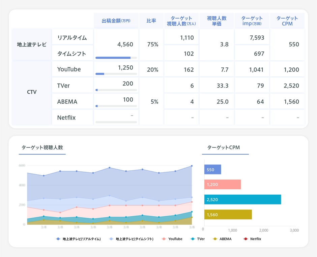This screenshot has width=317, height=257.
Task: Click the pink 1,200 bar in CPM chart
Action: point(222,184)
